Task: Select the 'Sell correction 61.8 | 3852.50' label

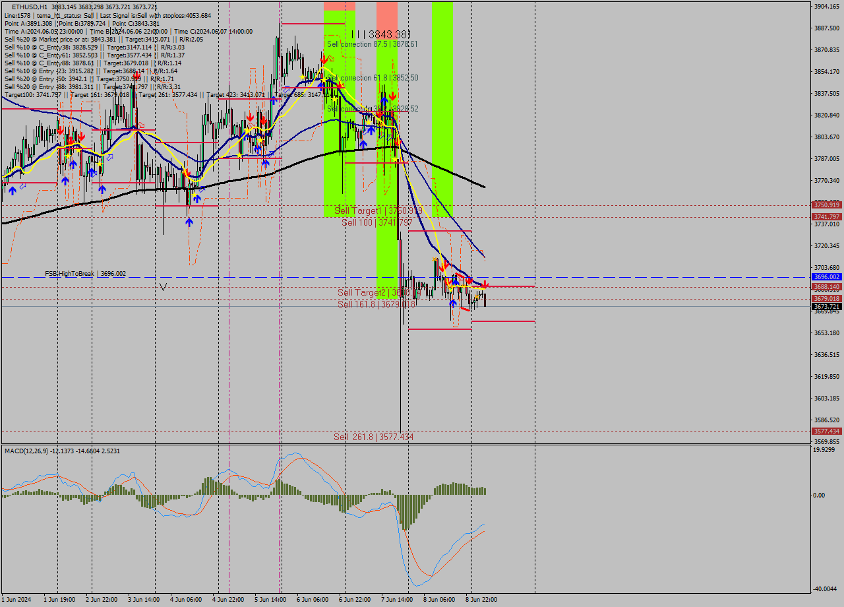Action: tap(373, 78)
